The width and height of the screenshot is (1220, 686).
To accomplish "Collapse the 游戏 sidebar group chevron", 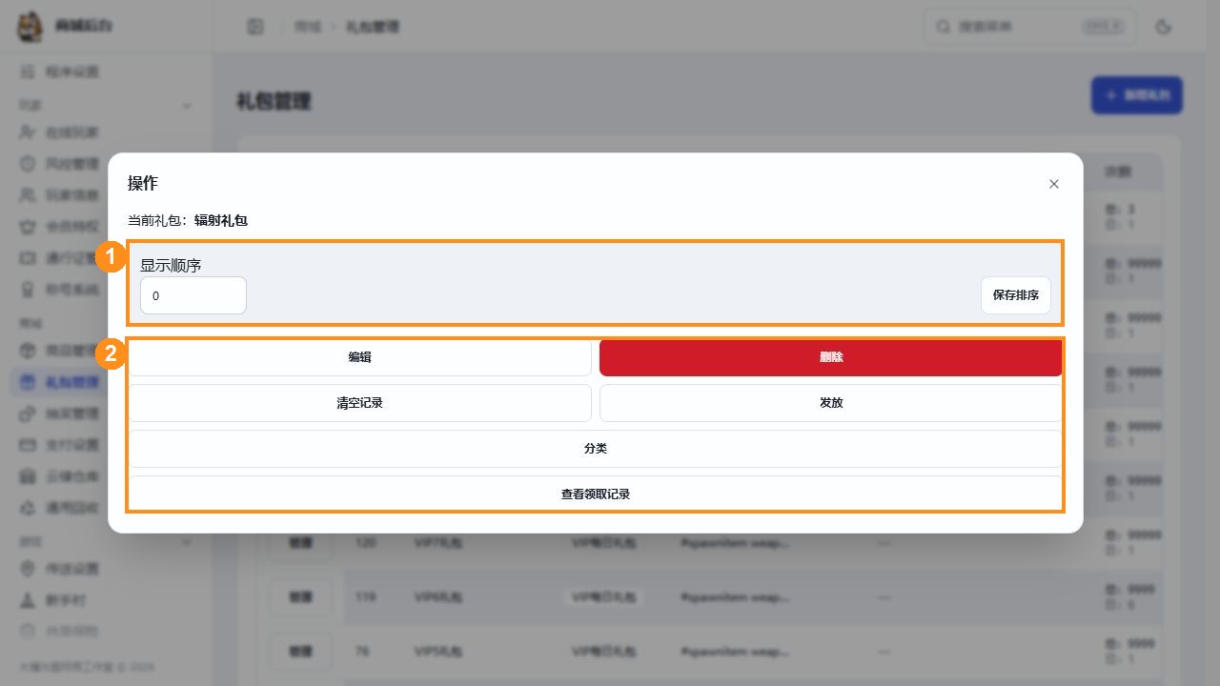I will (187, 541).
